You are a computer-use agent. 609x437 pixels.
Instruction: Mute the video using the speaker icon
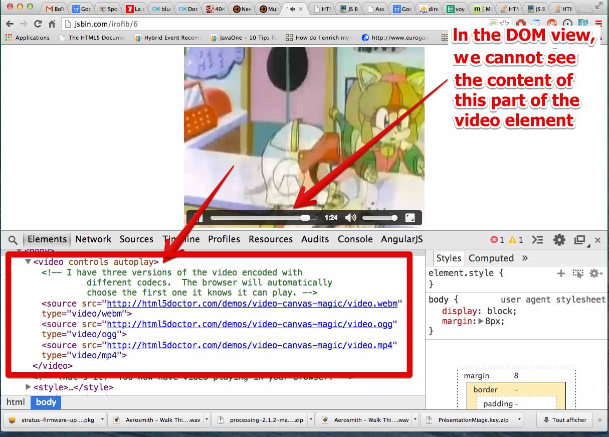351,217
